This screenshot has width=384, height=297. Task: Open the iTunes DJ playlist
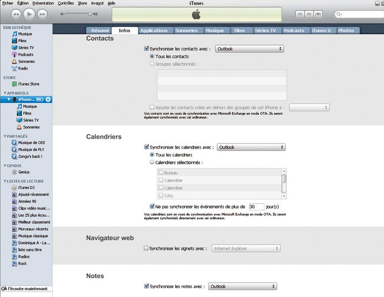[26, 188]
